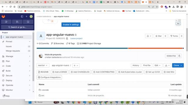Open notification bell dropdown
The height and width of the screenshot is (105, 188).
pyautogui.click(x=149, y=36)
